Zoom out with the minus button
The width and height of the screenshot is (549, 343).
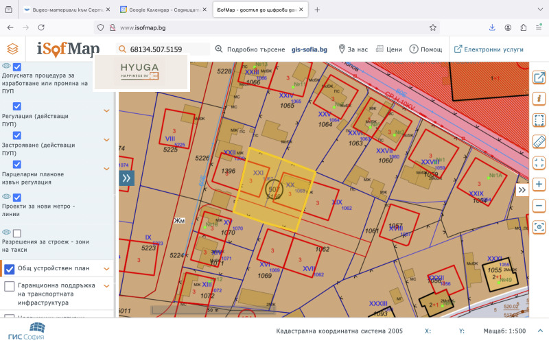(539, 205)
